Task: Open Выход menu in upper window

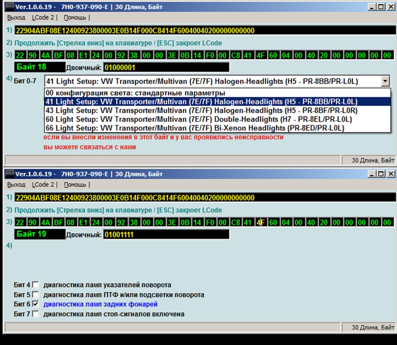Action: pos(16,18)
